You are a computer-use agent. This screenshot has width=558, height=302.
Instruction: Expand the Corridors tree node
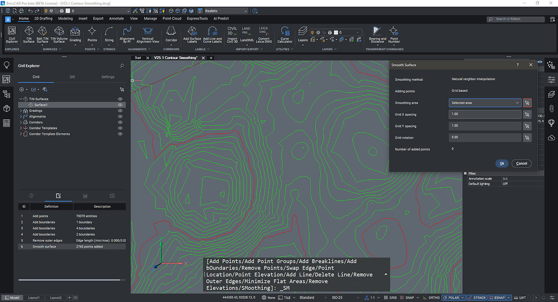click(x=21, y=123)
